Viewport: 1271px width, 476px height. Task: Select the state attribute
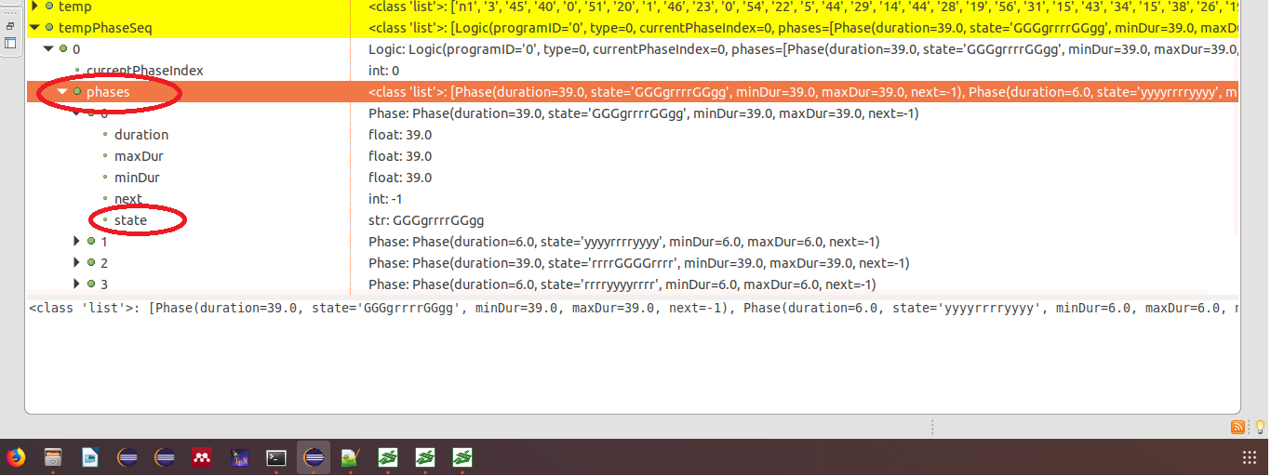coord(130,220)
